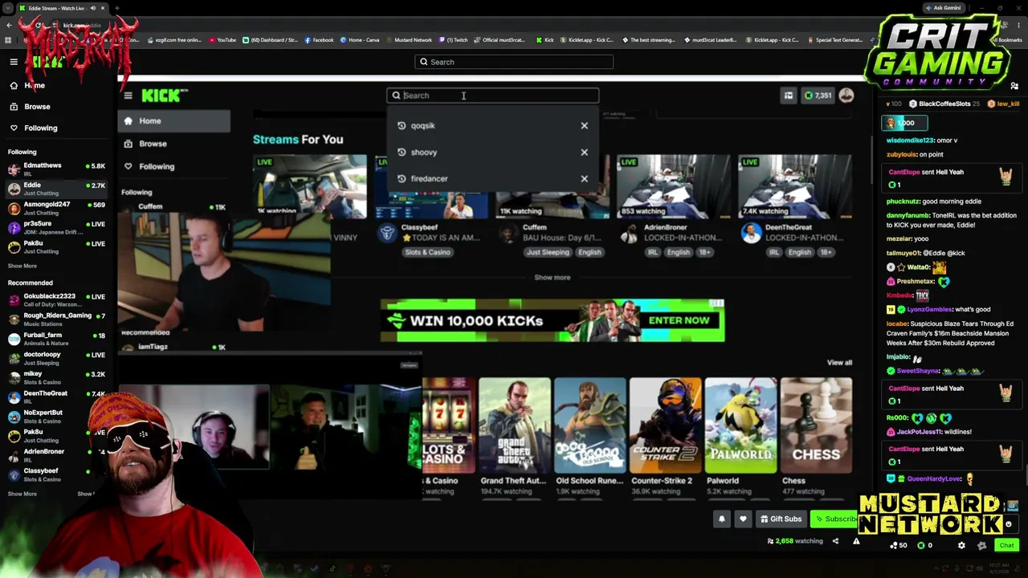Click the report warning triangle icon
The width and height of the screenshot is (1028, 578).
pos(856,541)
